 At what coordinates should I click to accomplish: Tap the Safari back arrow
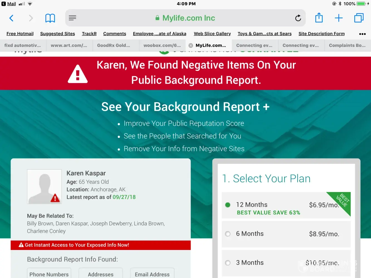11,18
